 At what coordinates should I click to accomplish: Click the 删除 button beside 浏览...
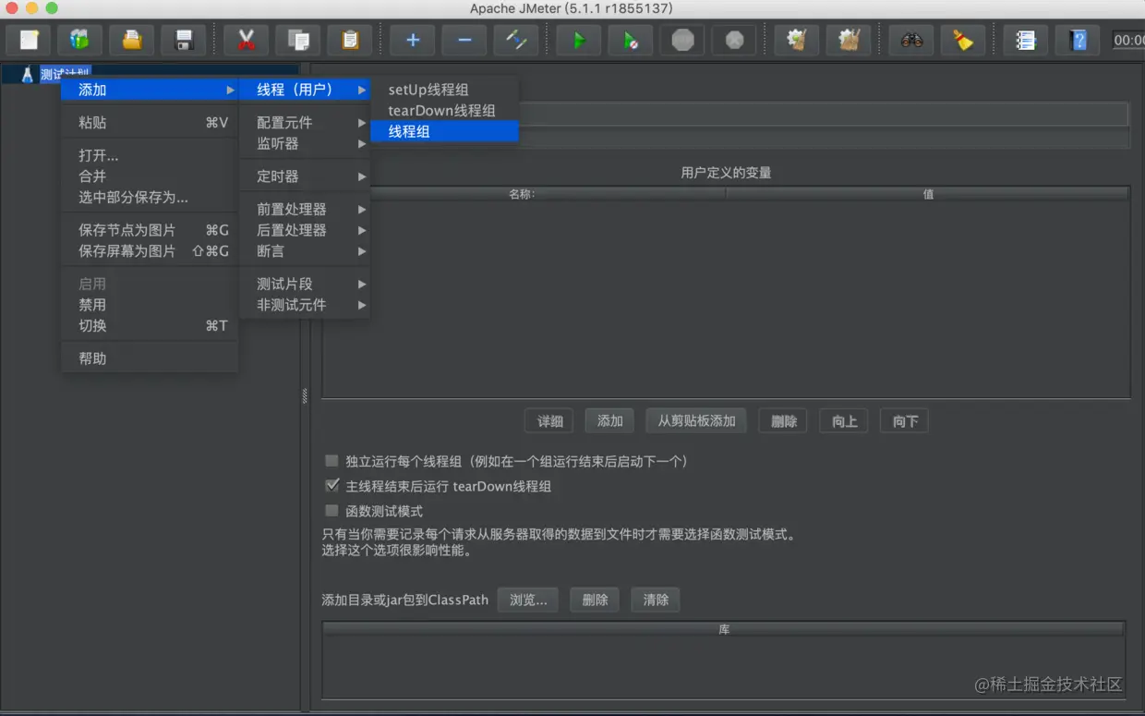(x=595, y=600)
